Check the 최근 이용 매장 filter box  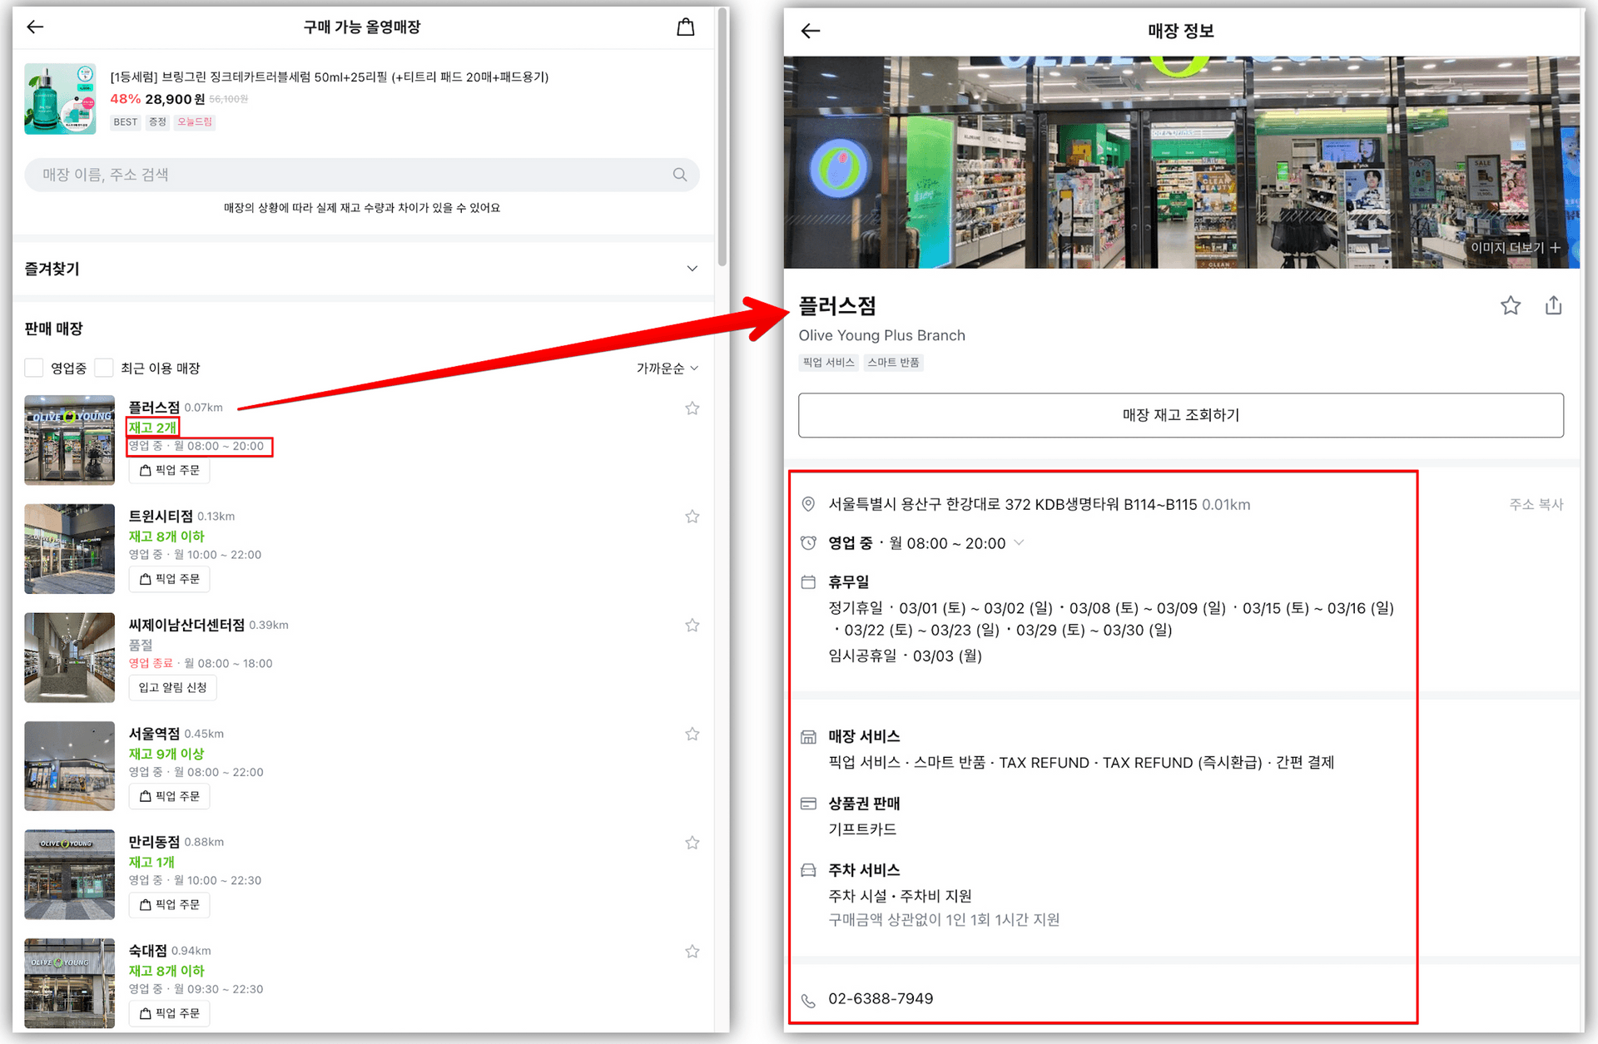[104, 368]
